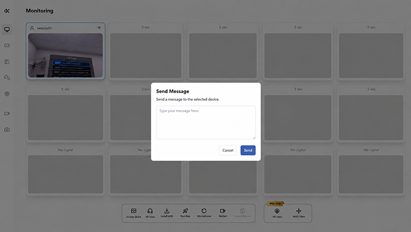The height and width of the screenshot is (232, 411).
Task: Click the video camera sidebar icon
Action: tap(7, 114)
